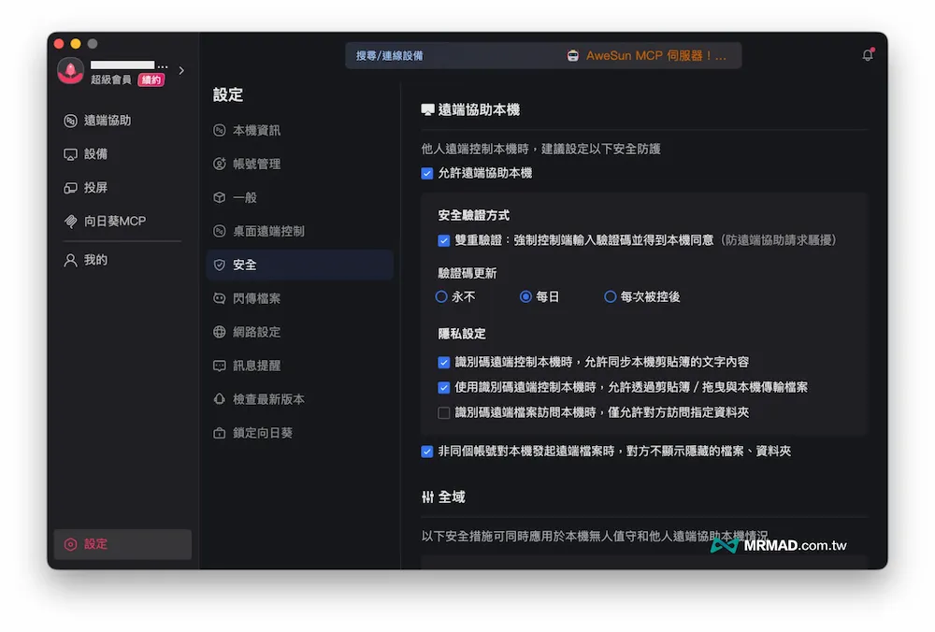Click the 遠端協助 sidebar icon
This screenshot has width=935, height=632.
click(x=70, y=121)
